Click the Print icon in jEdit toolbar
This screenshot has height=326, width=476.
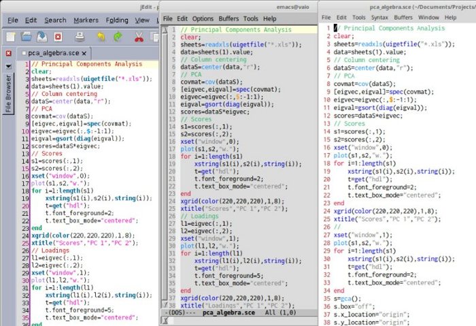(x=80, y=36)
